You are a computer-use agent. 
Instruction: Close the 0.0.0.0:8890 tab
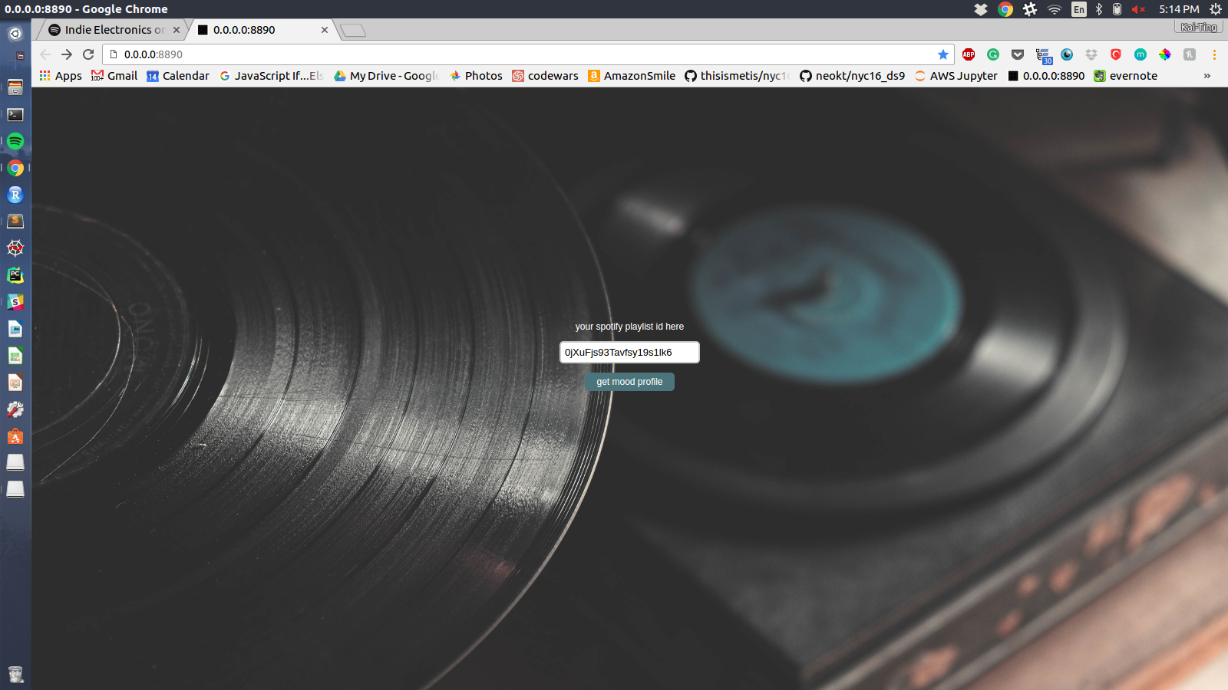coord(325,30)
